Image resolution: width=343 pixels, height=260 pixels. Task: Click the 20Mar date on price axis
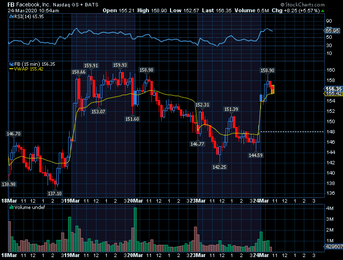tap(135, 201)
